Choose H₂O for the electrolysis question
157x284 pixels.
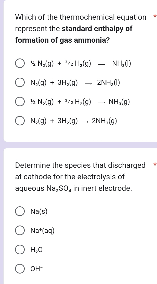[20, 250]
